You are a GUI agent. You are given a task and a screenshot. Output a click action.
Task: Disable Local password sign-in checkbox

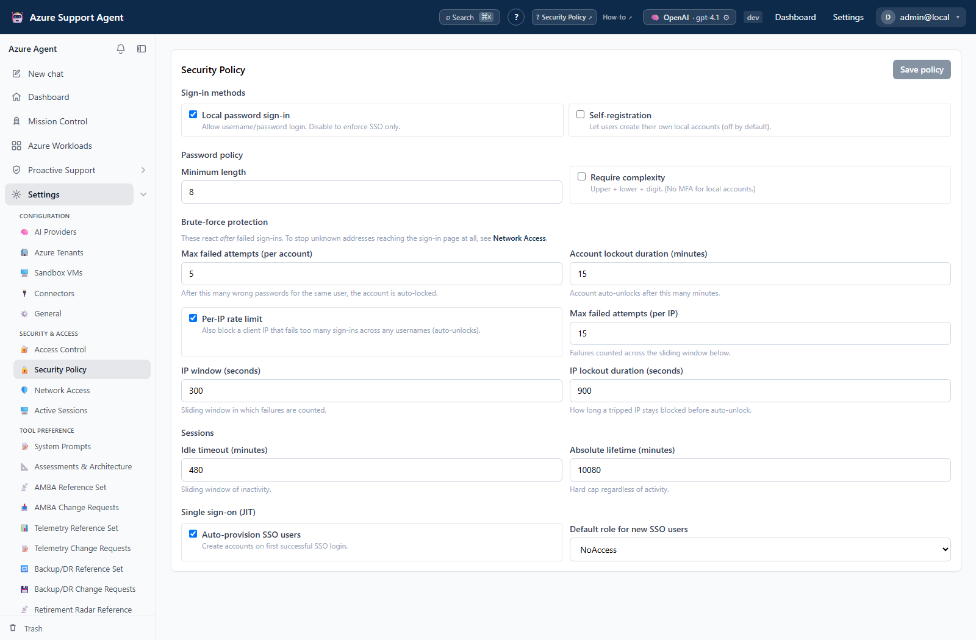click(193, 115)
